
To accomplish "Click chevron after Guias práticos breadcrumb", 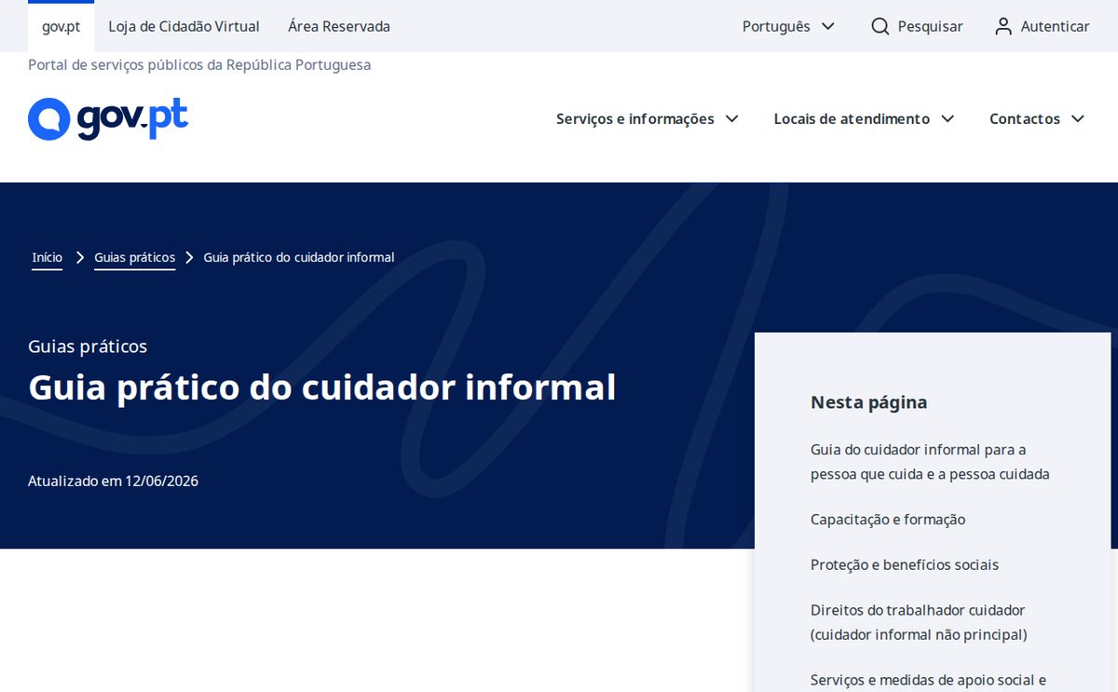I will [189, 257].
